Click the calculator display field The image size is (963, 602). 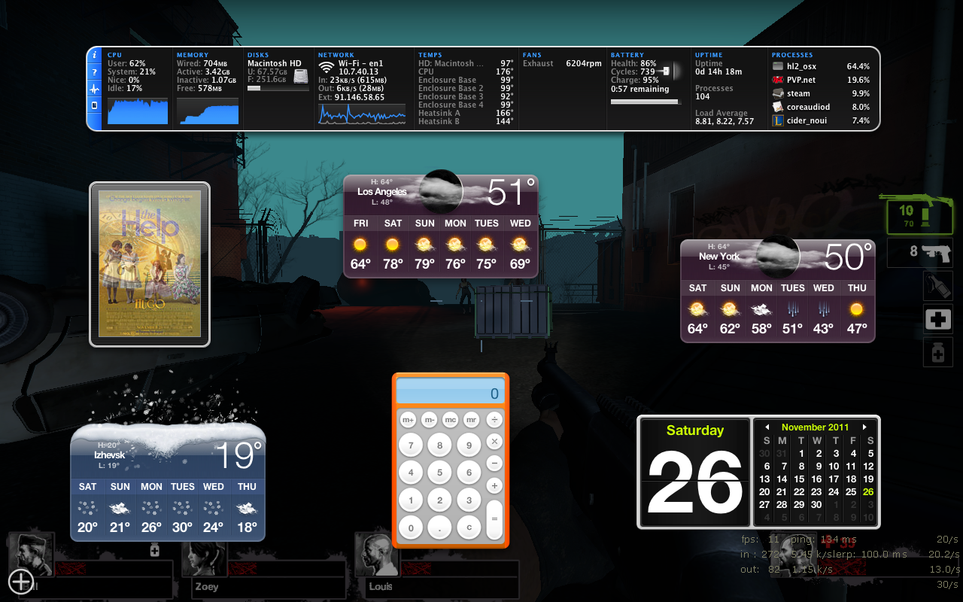point(451,392)
